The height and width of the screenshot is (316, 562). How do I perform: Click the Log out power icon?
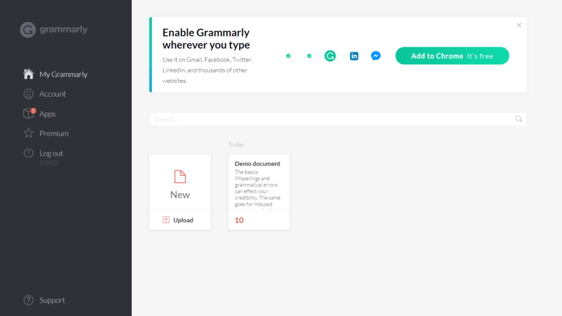29,153
